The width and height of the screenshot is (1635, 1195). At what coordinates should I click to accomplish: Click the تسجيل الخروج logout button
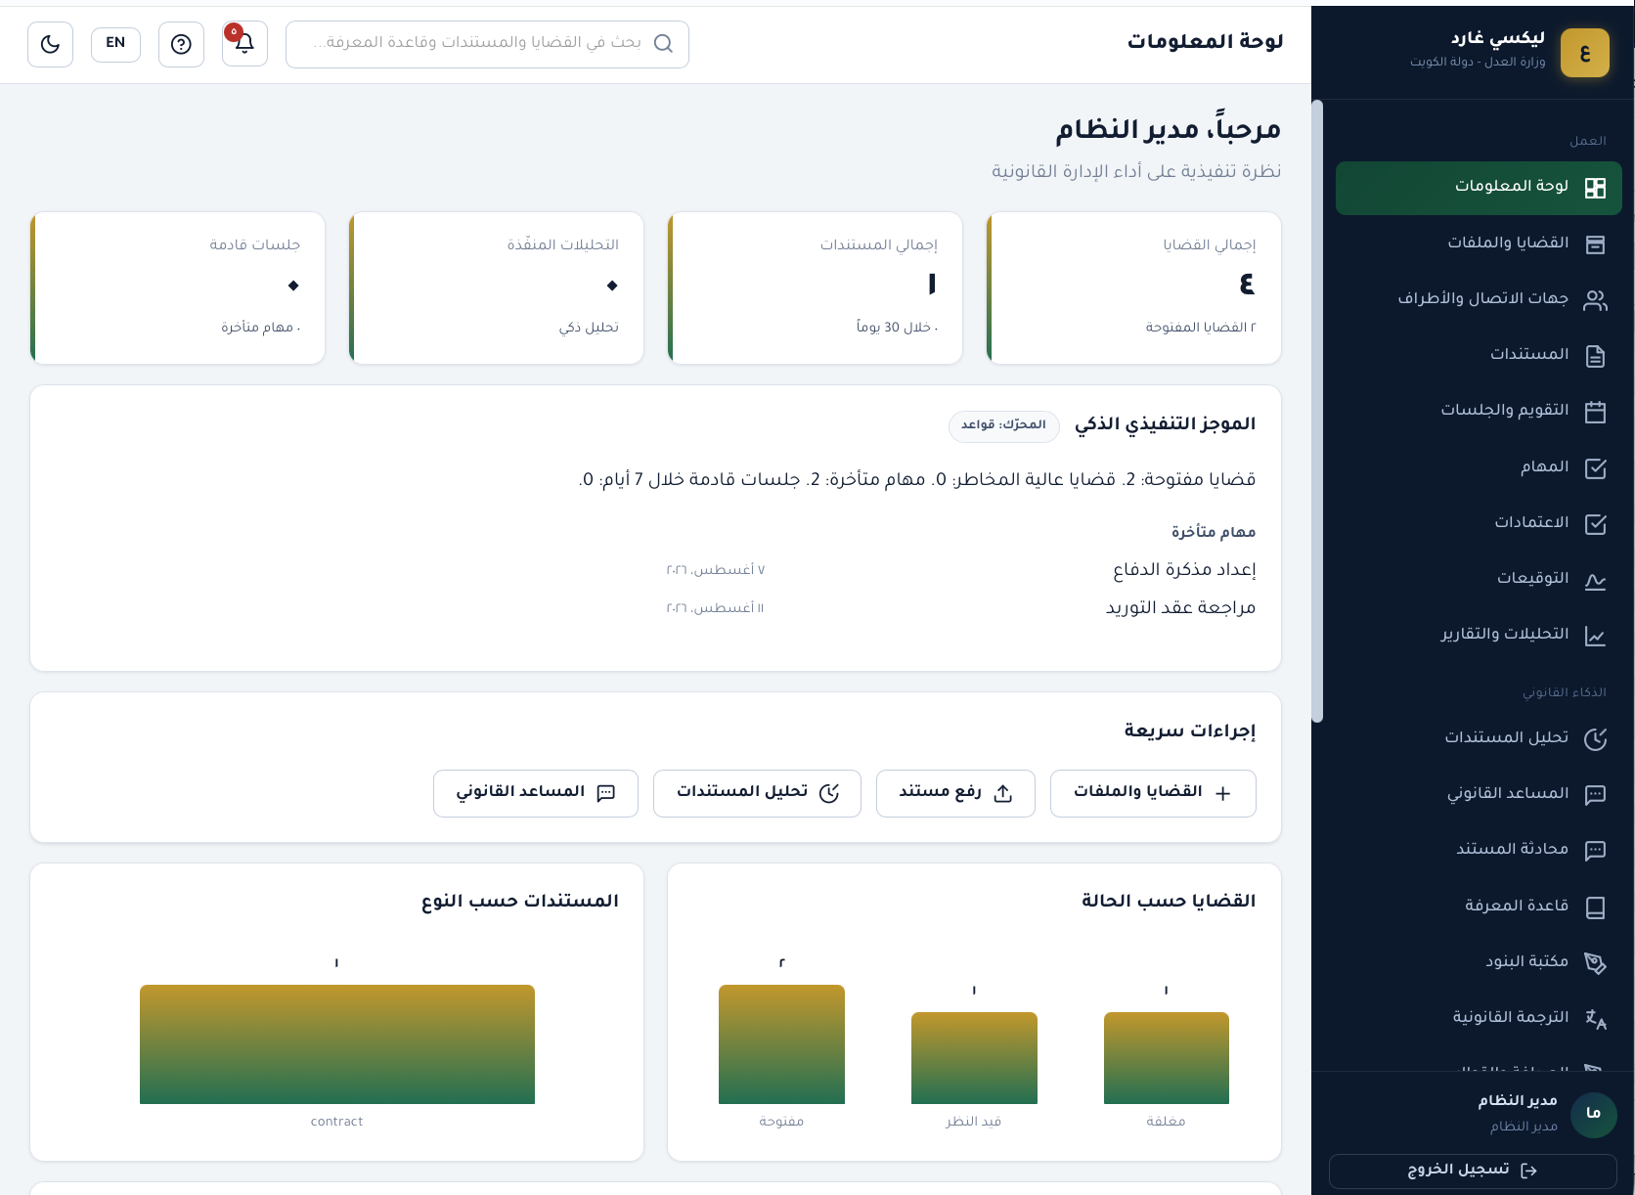1473,1171
